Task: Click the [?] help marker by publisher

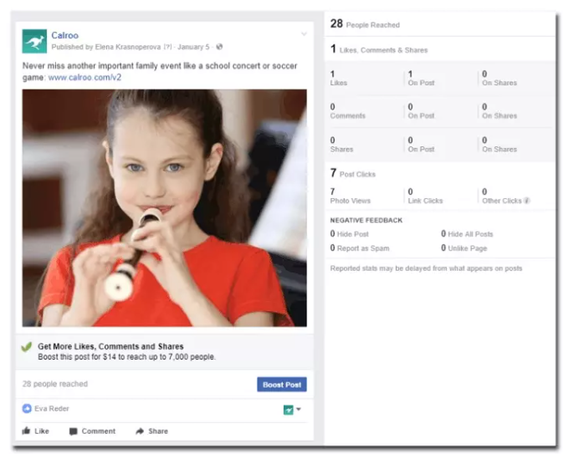Action: pyautogui.click(x=167, y=47)
